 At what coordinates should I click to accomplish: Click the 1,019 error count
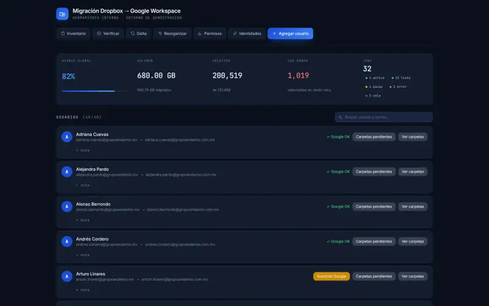click(x=298, y=75)
